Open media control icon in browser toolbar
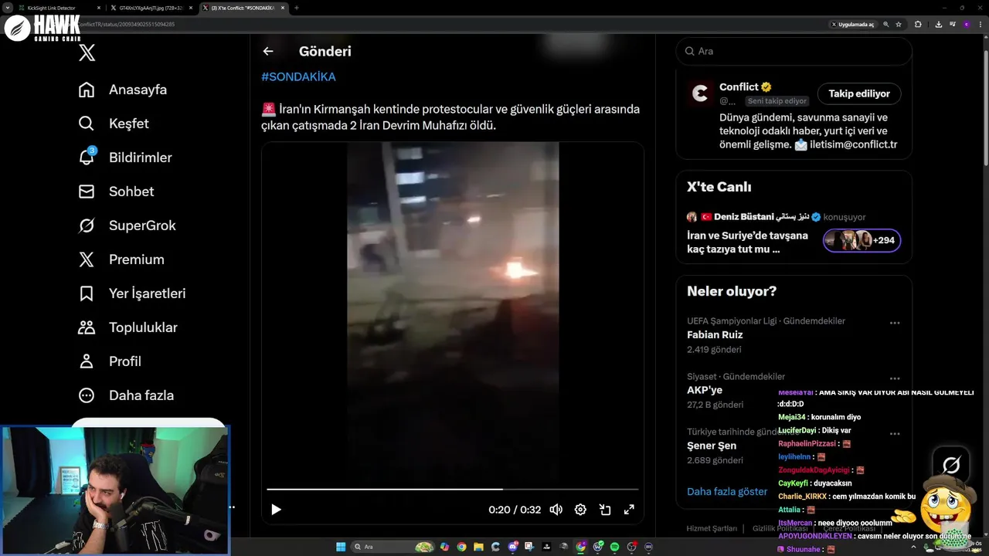 [952, 25]
